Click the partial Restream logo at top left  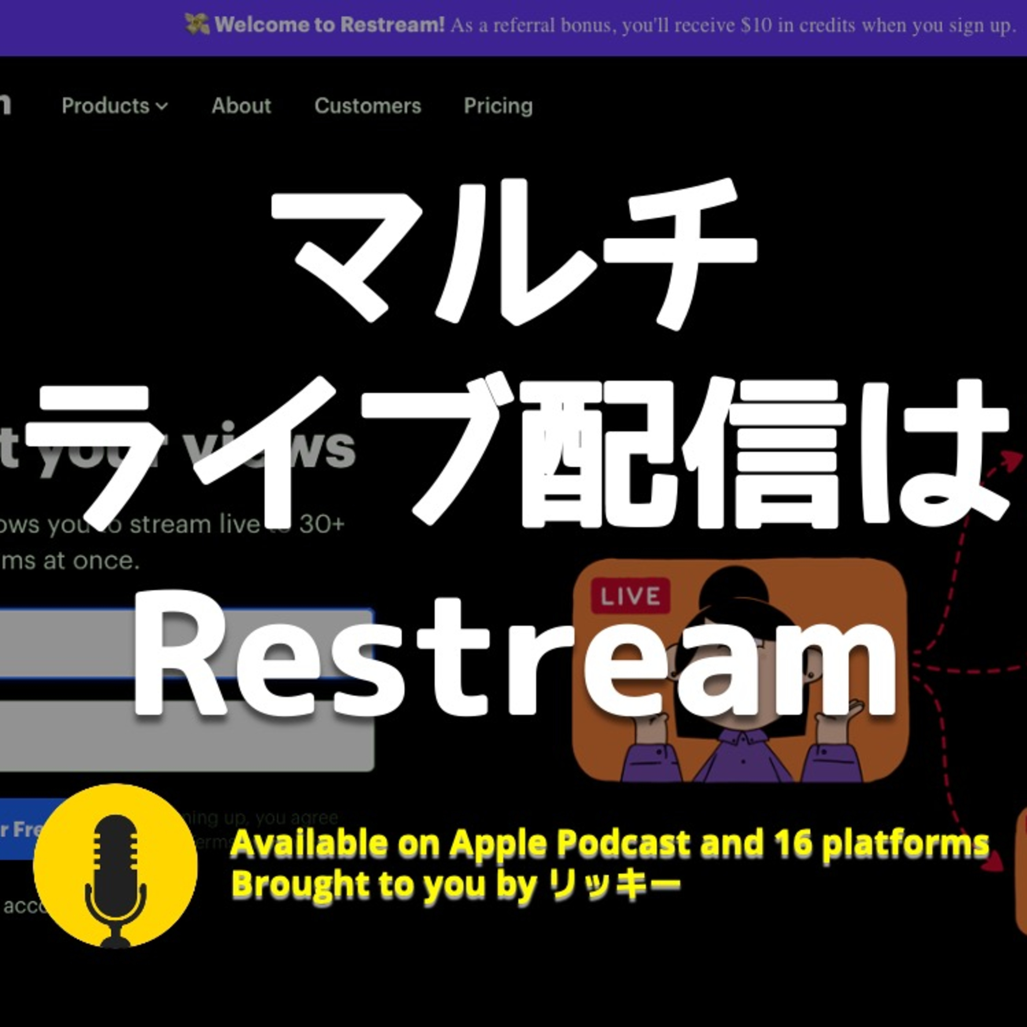[5, 105]
